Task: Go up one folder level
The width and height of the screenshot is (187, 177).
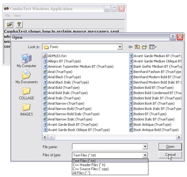Action: (137, 47)
